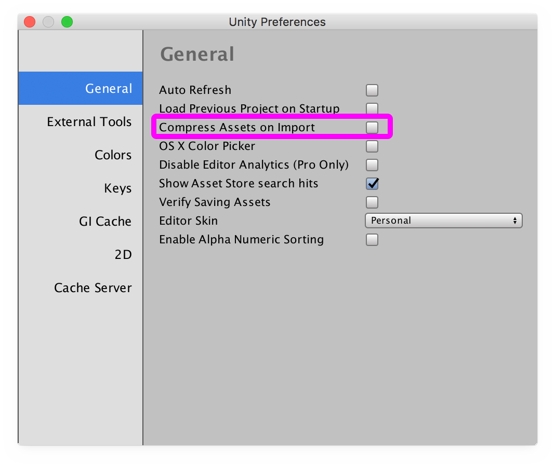Viewport: 555px width, 467px height.
Task: Close the Unity Preferences window
Action: click(30, 22)
